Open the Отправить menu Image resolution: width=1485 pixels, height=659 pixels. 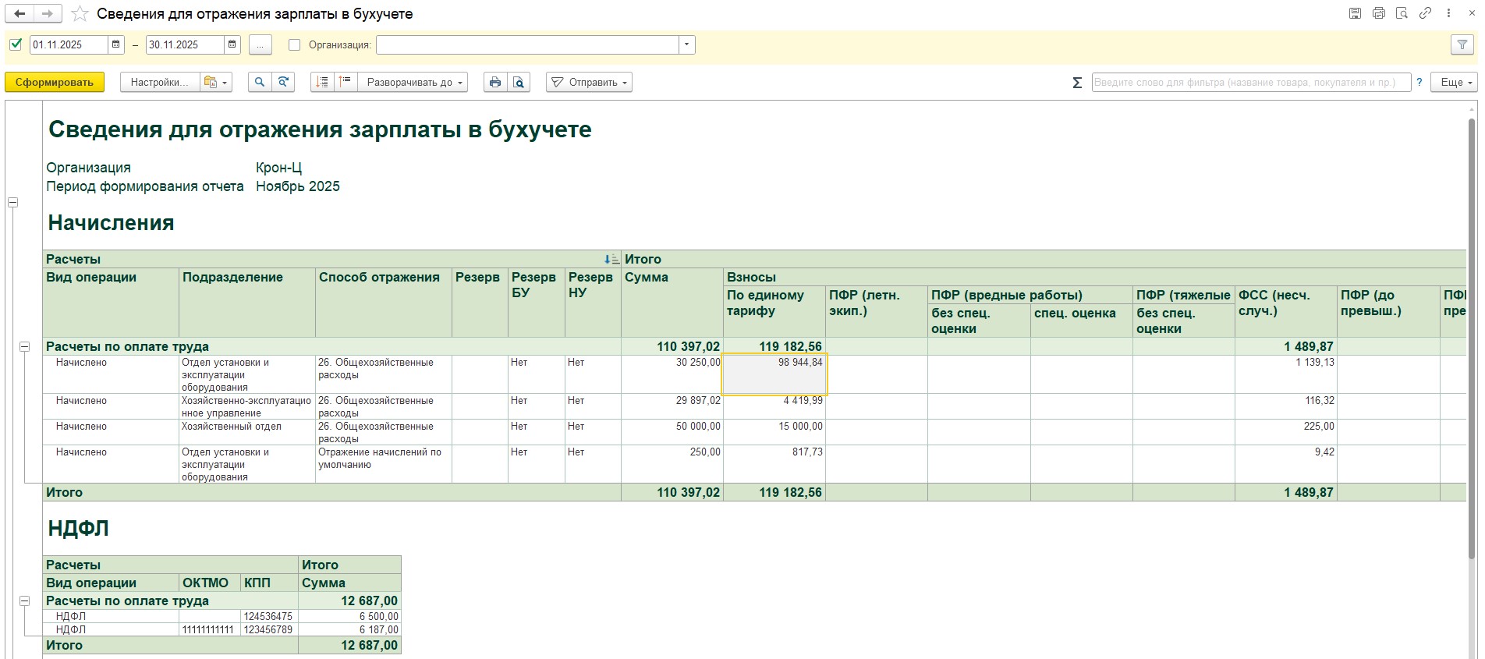click(590, 83)
